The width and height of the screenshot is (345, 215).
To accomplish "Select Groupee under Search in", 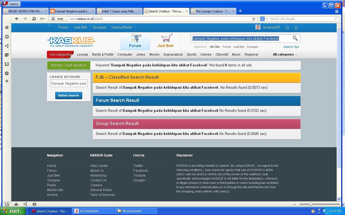I will (x=252, y=47).
